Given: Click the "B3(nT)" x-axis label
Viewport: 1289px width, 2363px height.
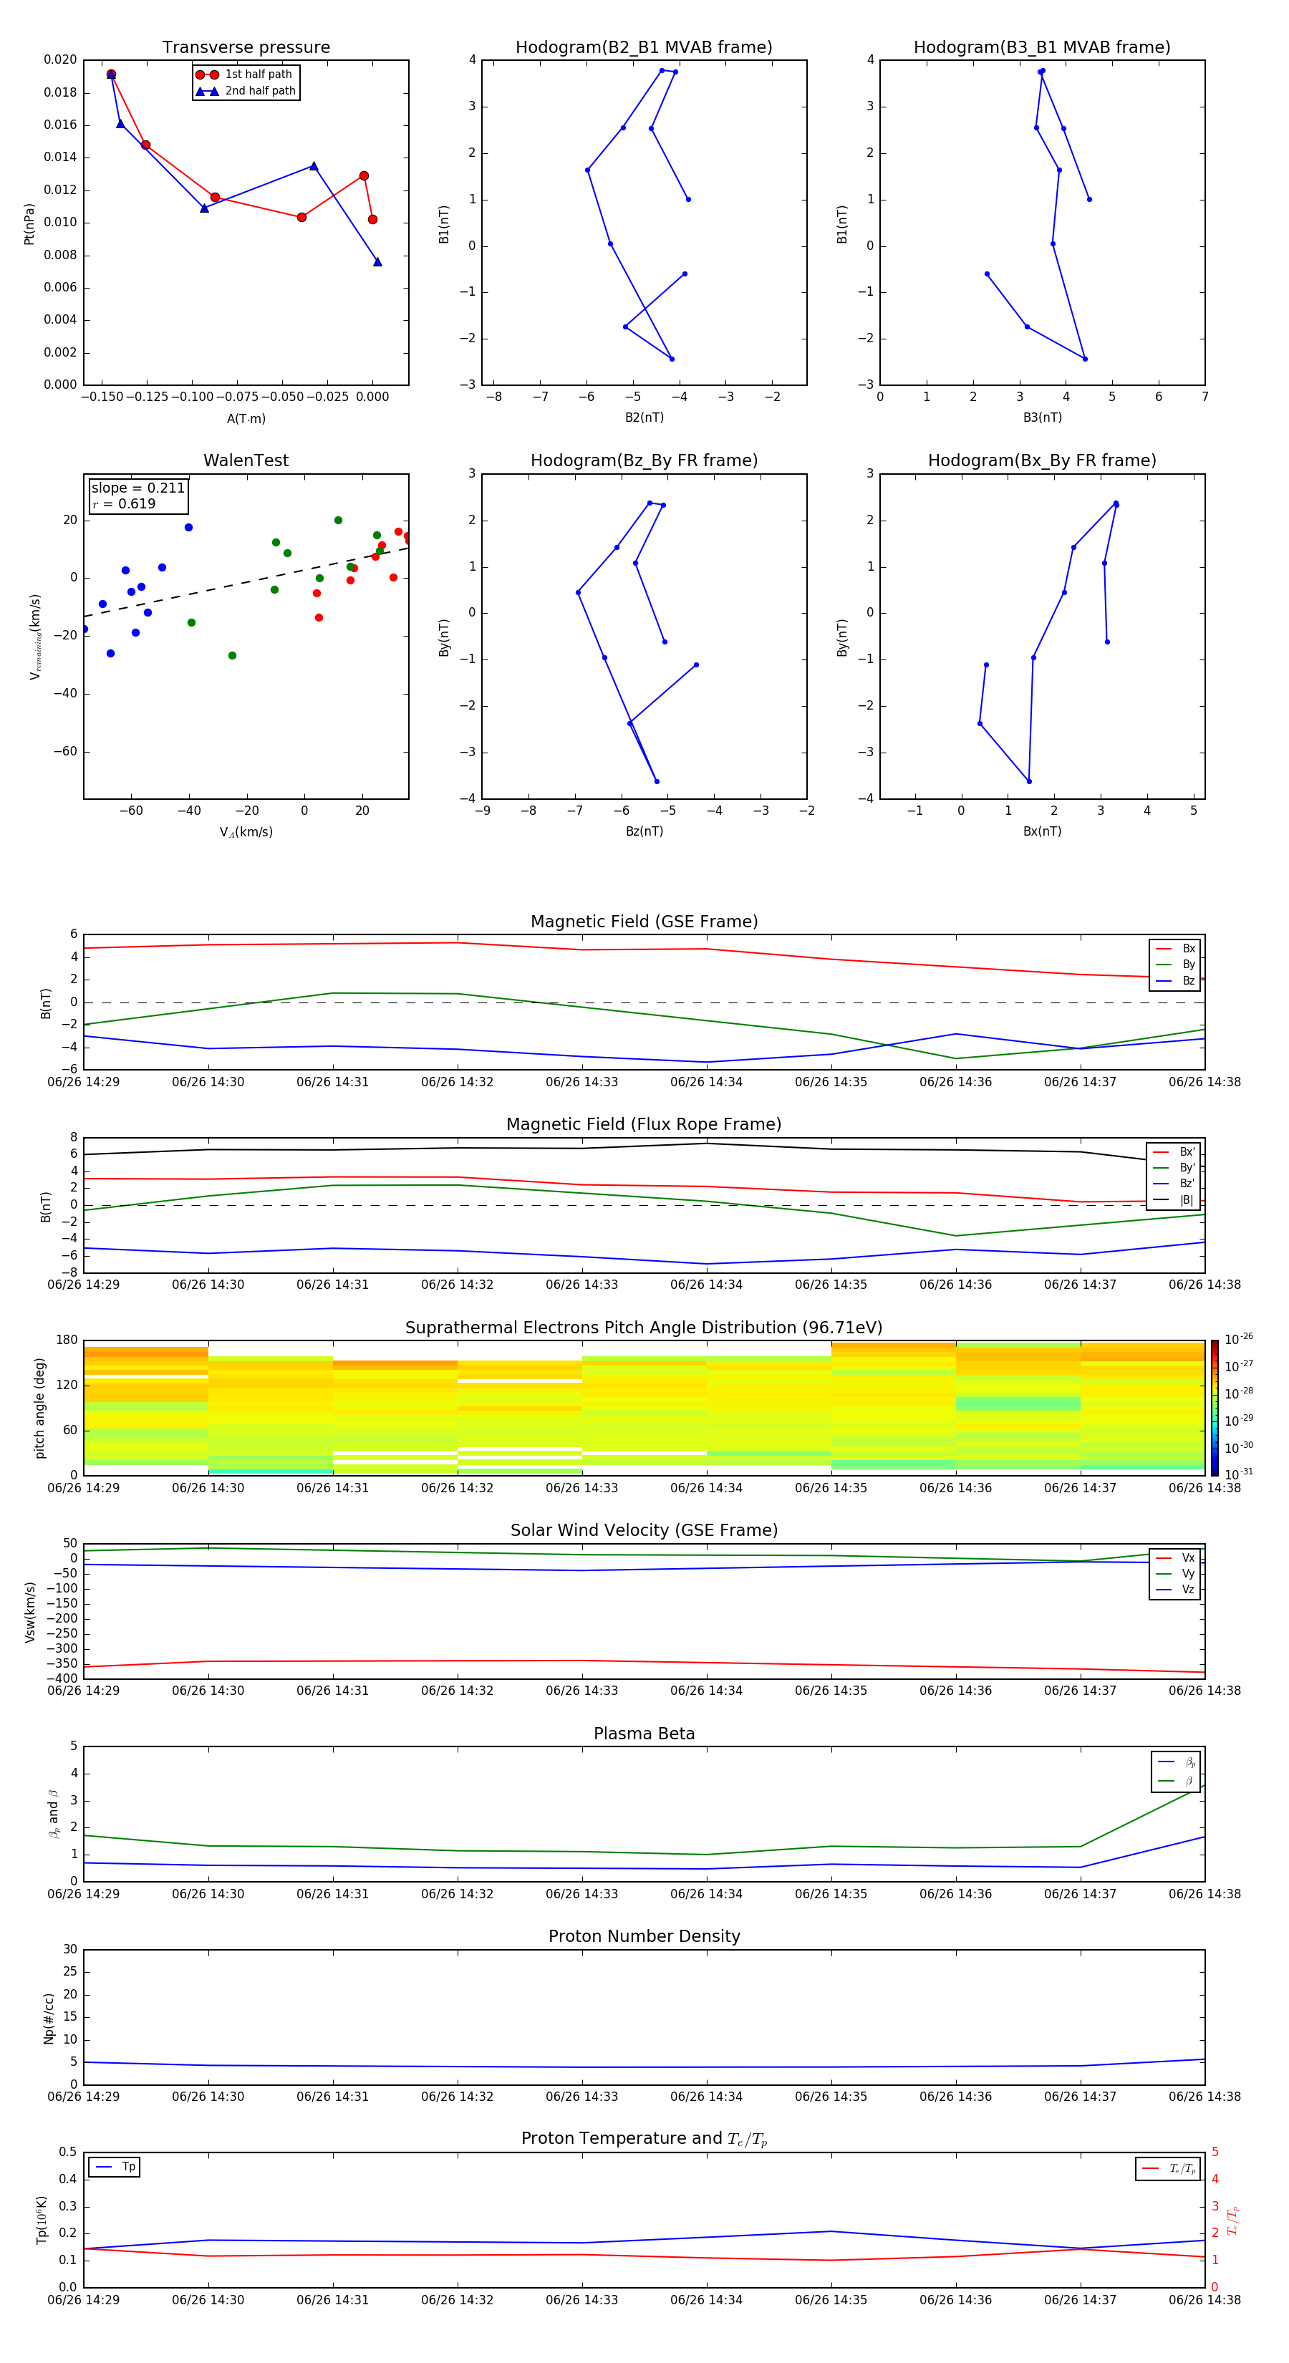Looking at the screenshot, I should [x=1042, y=417].
